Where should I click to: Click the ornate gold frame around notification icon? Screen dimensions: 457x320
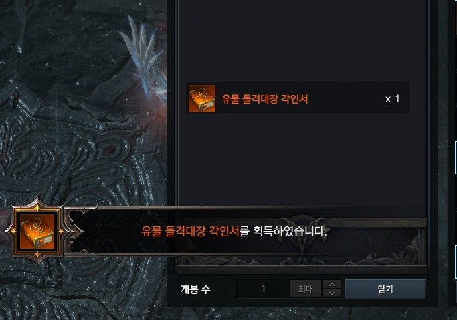(x=37, y=231)
